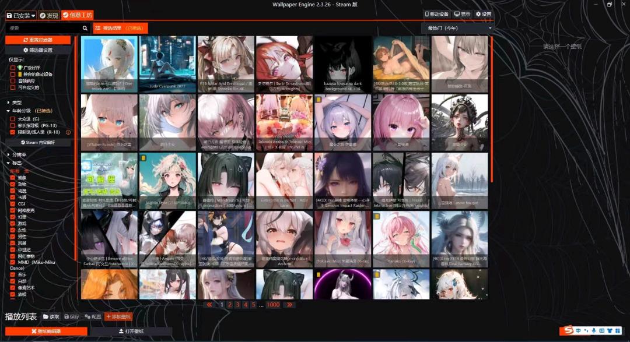Tick the 音频响应 checkbox
Viewport: 630px width, 342px height.
pos(13,80)
